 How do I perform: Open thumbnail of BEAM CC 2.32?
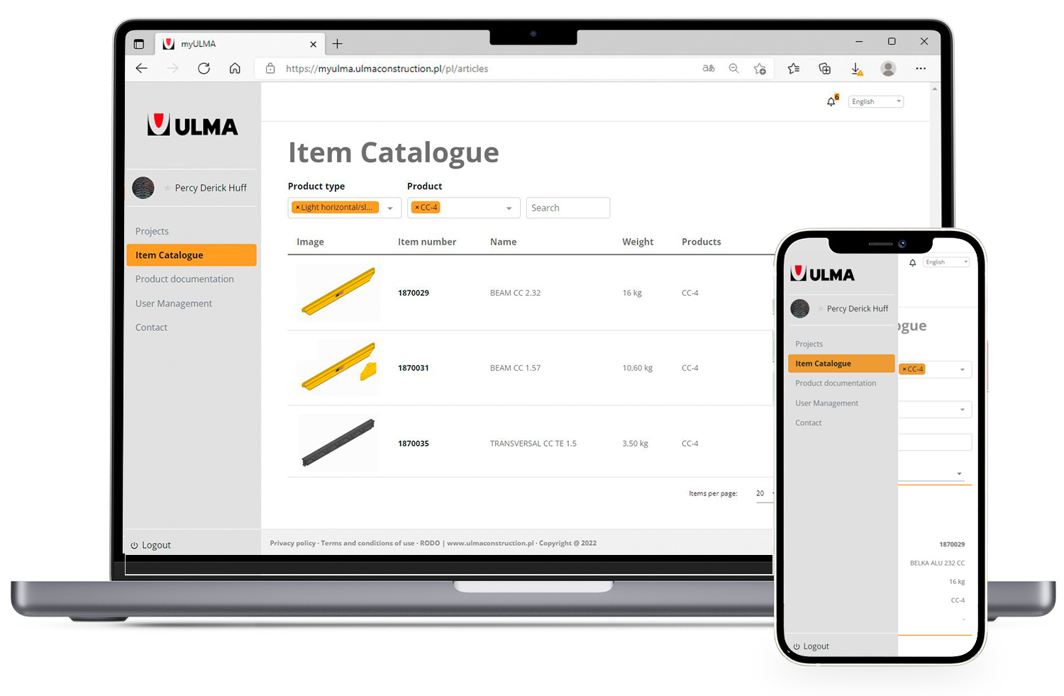coord(338,293)
